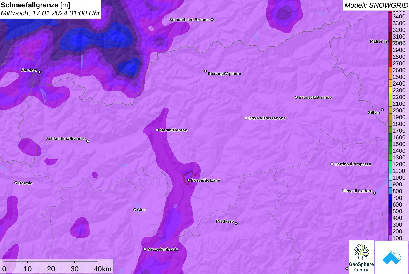Image resolution: width=409 pixels, height=274 pixels.
Task: Select the Cles location marker
Action: click(x=135, y=209)
